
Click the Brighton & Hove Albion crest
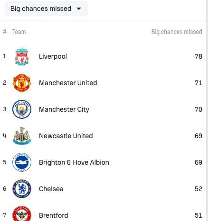22,162
